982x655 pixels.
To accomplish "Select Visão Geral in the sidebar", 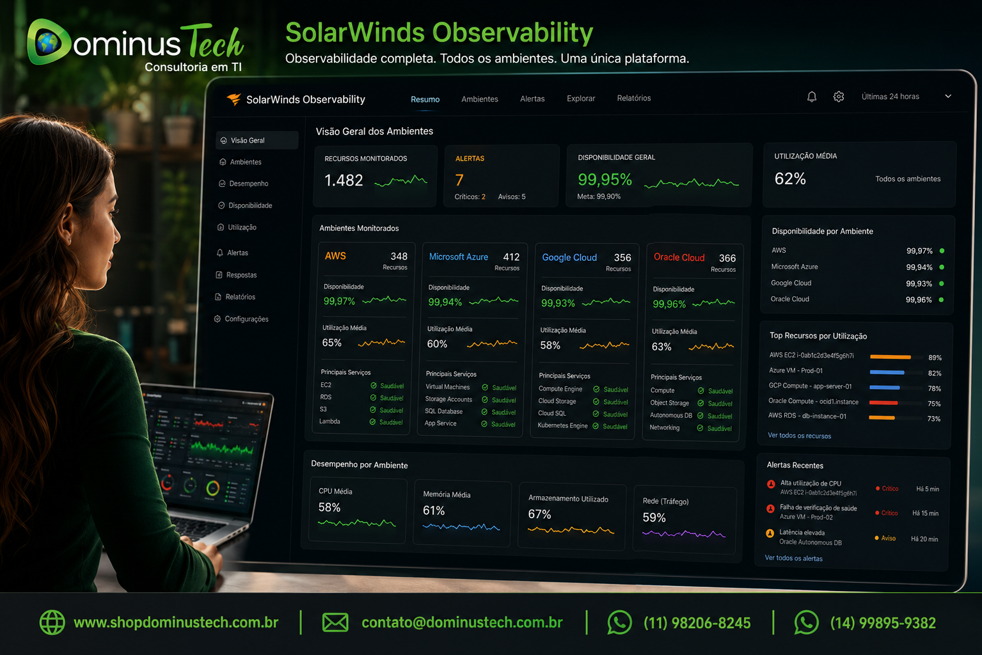I will tap(257, 140).
